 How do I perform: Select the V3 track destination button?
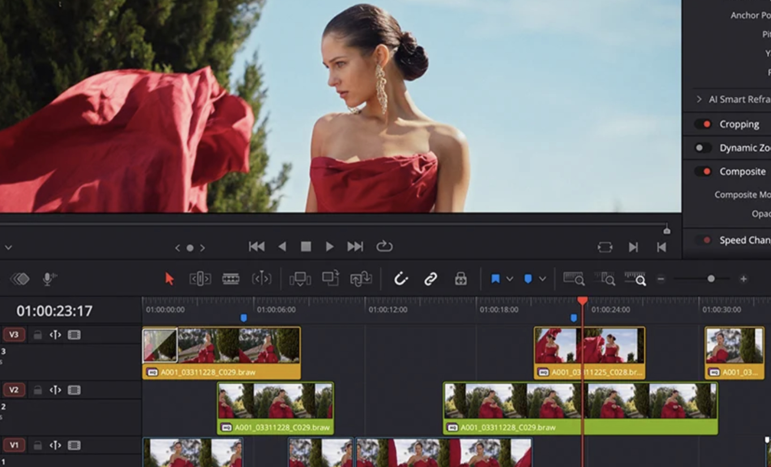click(x=14, y=335)
